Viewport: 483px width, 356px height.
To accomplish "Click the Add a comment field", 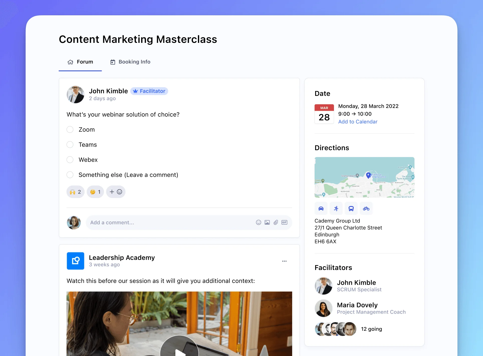I will pos(189,223).
